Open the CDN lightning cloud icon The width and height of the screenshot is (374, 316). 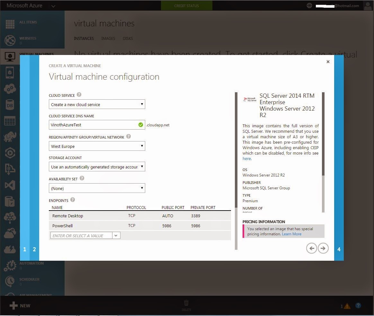(x=10, y=249)
